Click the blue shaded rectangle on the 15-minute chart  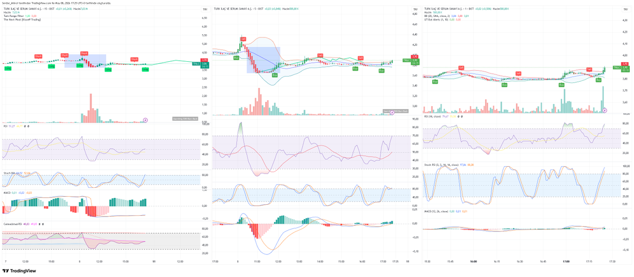[x=85, y=61]
